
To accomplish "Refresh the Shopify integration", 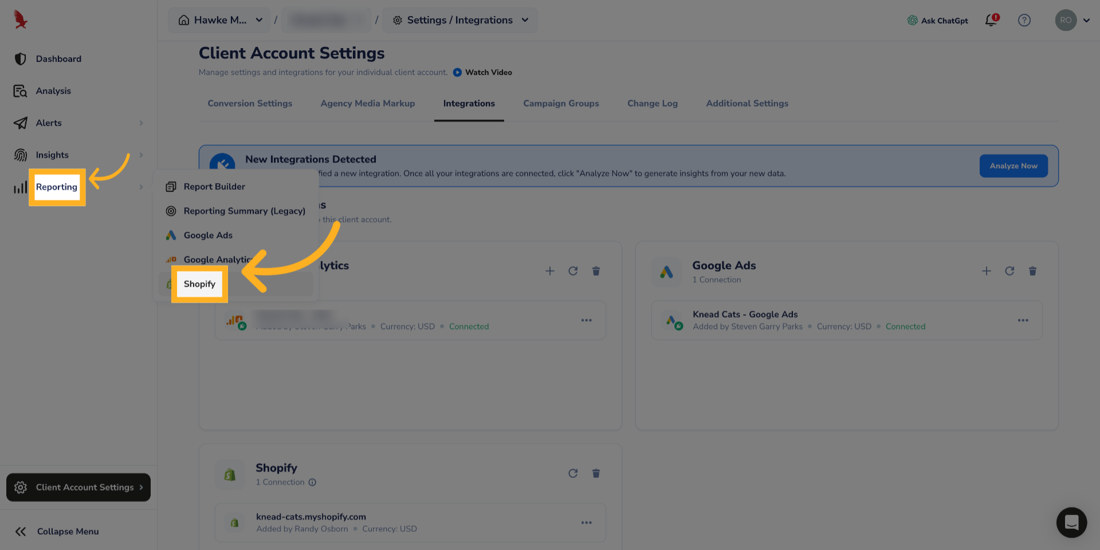I will click(573, 473).
